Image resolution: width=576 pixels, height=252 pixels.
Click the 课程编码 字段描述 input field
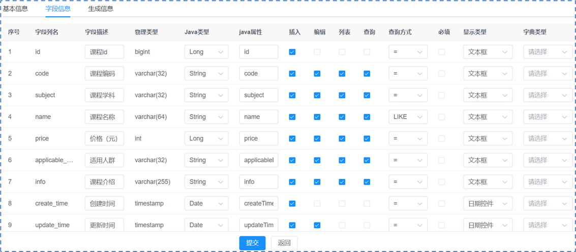(104, 74)
